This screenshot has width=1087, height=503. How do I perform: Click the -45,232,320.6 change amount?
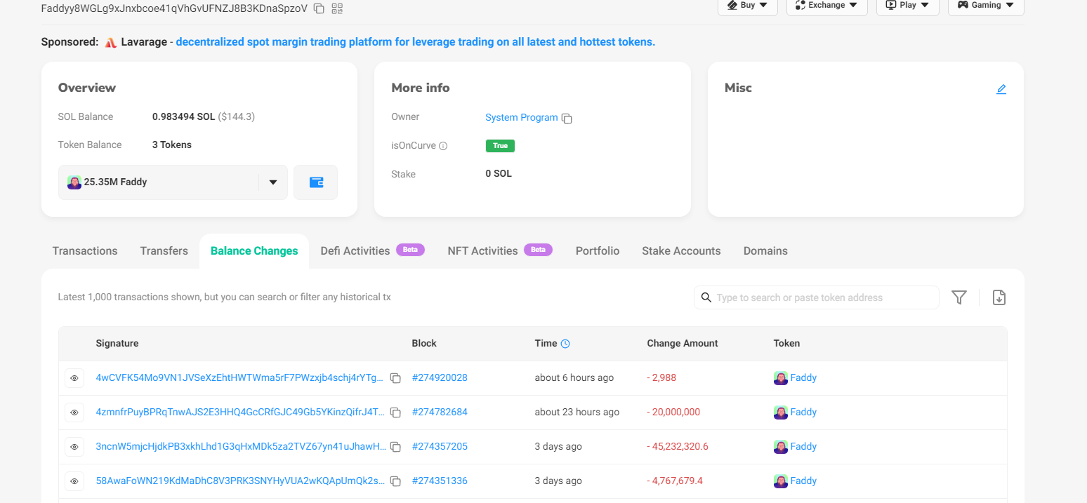coord(678,446)
